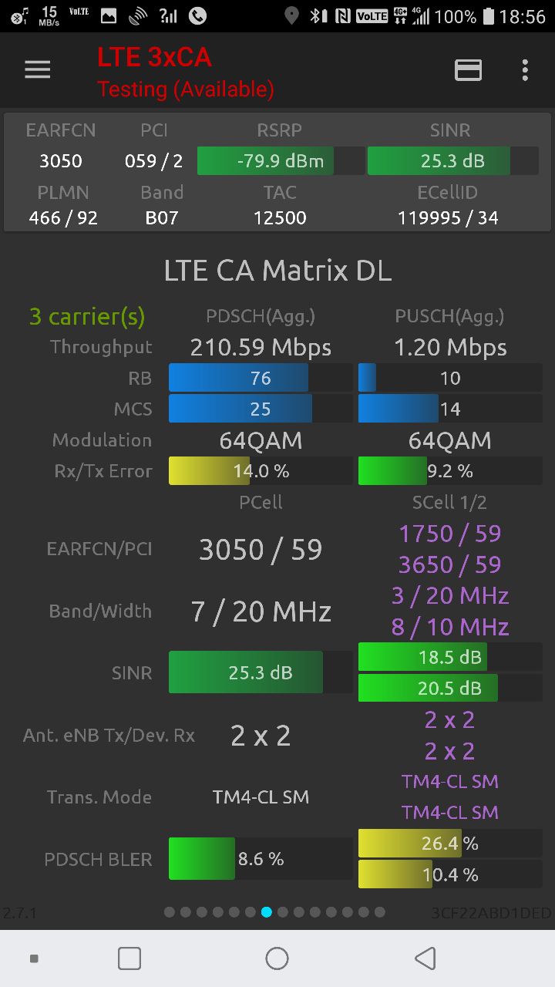The image size is (555, 987).
Task: Tap the header SINR 25.3 dB bar
Action: coord(452,161)
